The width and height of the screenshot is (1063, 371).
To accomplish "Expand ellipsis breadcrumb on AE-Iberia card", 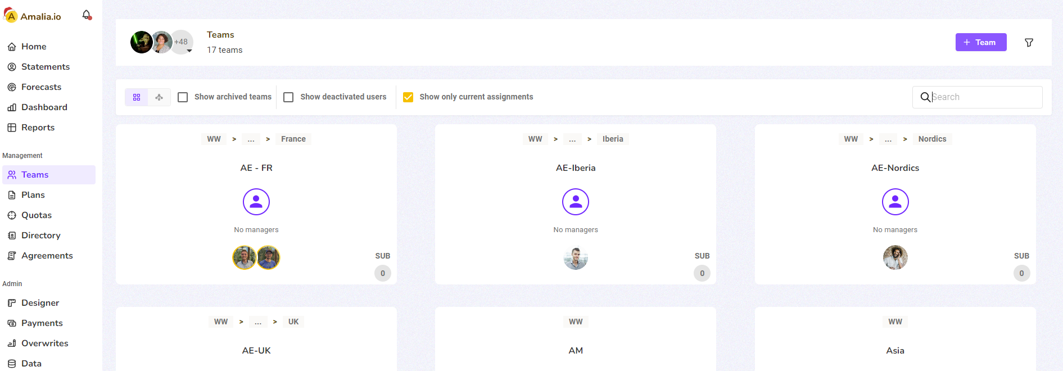I will click(x=572, y=139).
